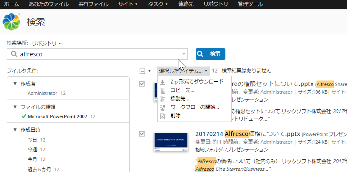Toggle the select-all checkbox above results
This screenshot has height=172, width=347.
tap(142, 71)
